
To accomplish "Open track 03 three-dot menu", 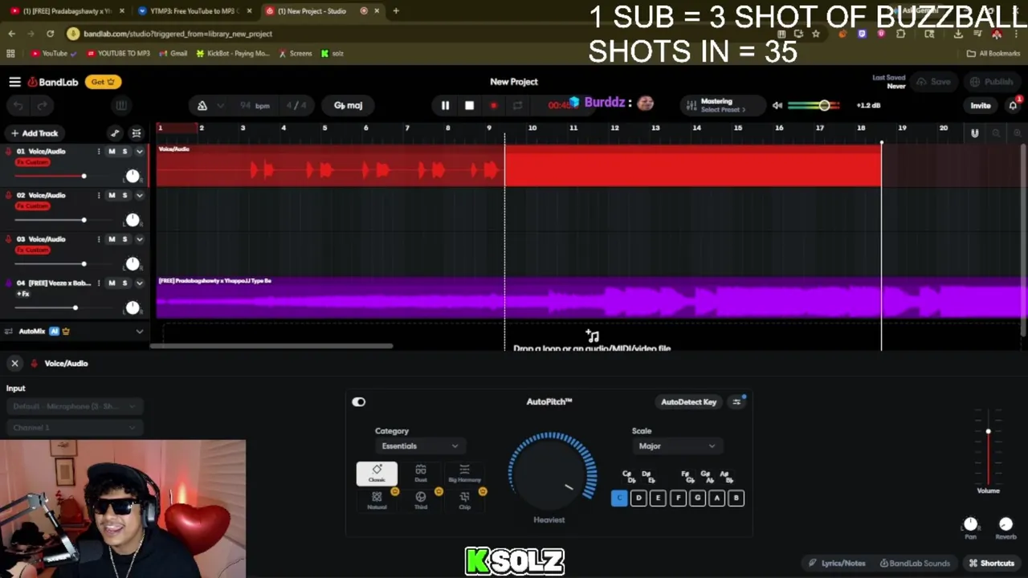I will tap(99, 238).
